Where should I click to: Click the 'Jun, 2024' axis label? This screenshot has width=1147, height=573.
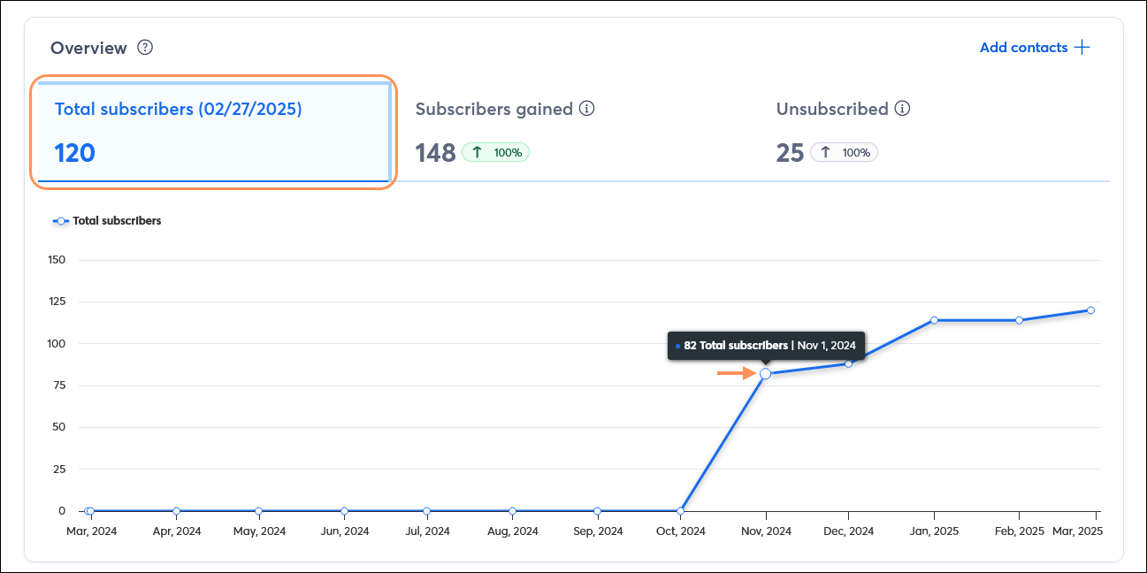point(344,531)
